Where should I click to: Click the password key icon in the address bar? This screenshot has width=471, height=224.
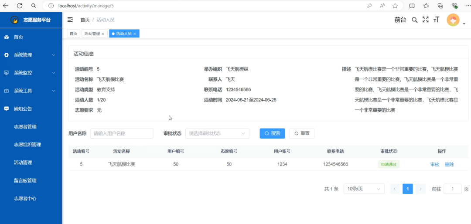pyautogui.click(x=370, y=6)
